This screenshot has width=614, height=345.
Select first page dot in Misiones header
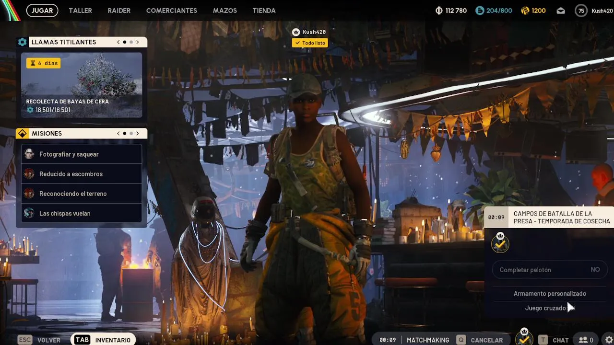tap(125, 133)
